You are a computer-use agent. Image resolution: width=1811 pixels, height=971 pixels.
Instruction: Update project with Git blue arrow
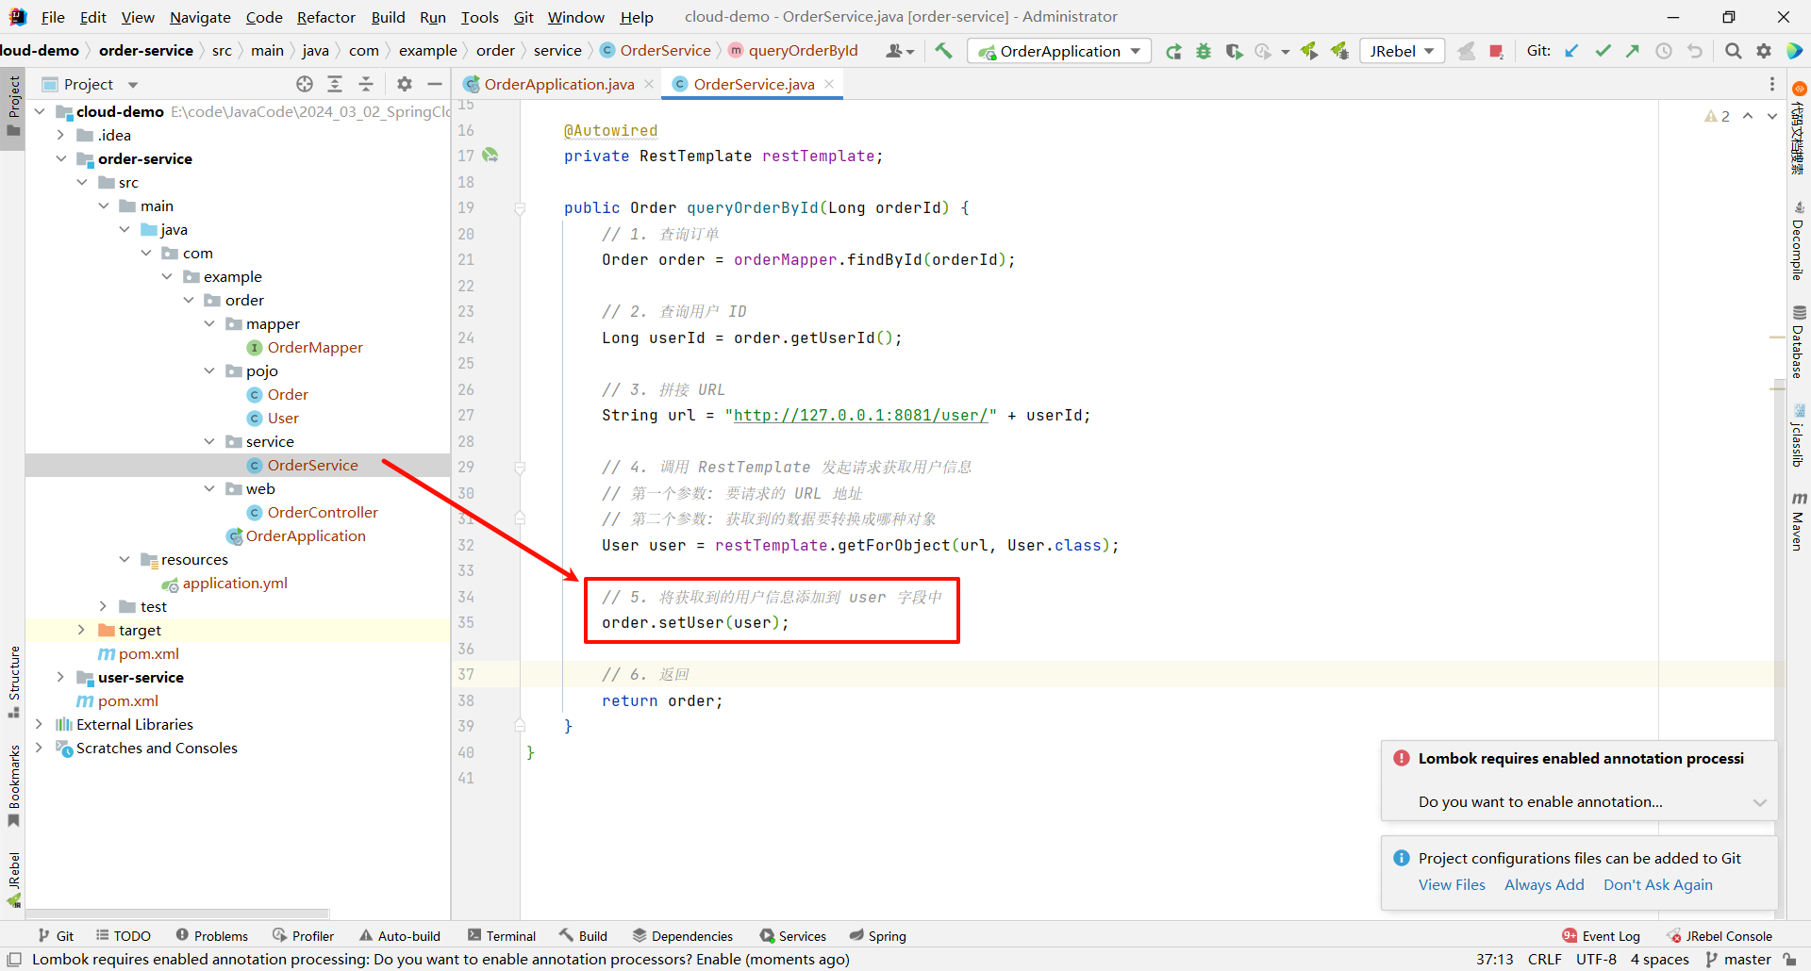click(1571, 51)
